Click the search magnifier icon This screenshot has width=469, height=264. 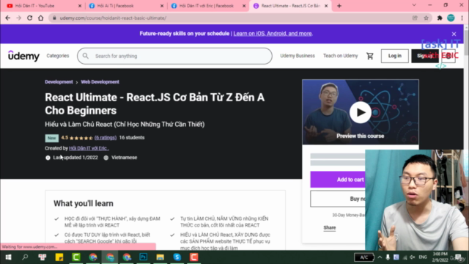tap(86, 56)
